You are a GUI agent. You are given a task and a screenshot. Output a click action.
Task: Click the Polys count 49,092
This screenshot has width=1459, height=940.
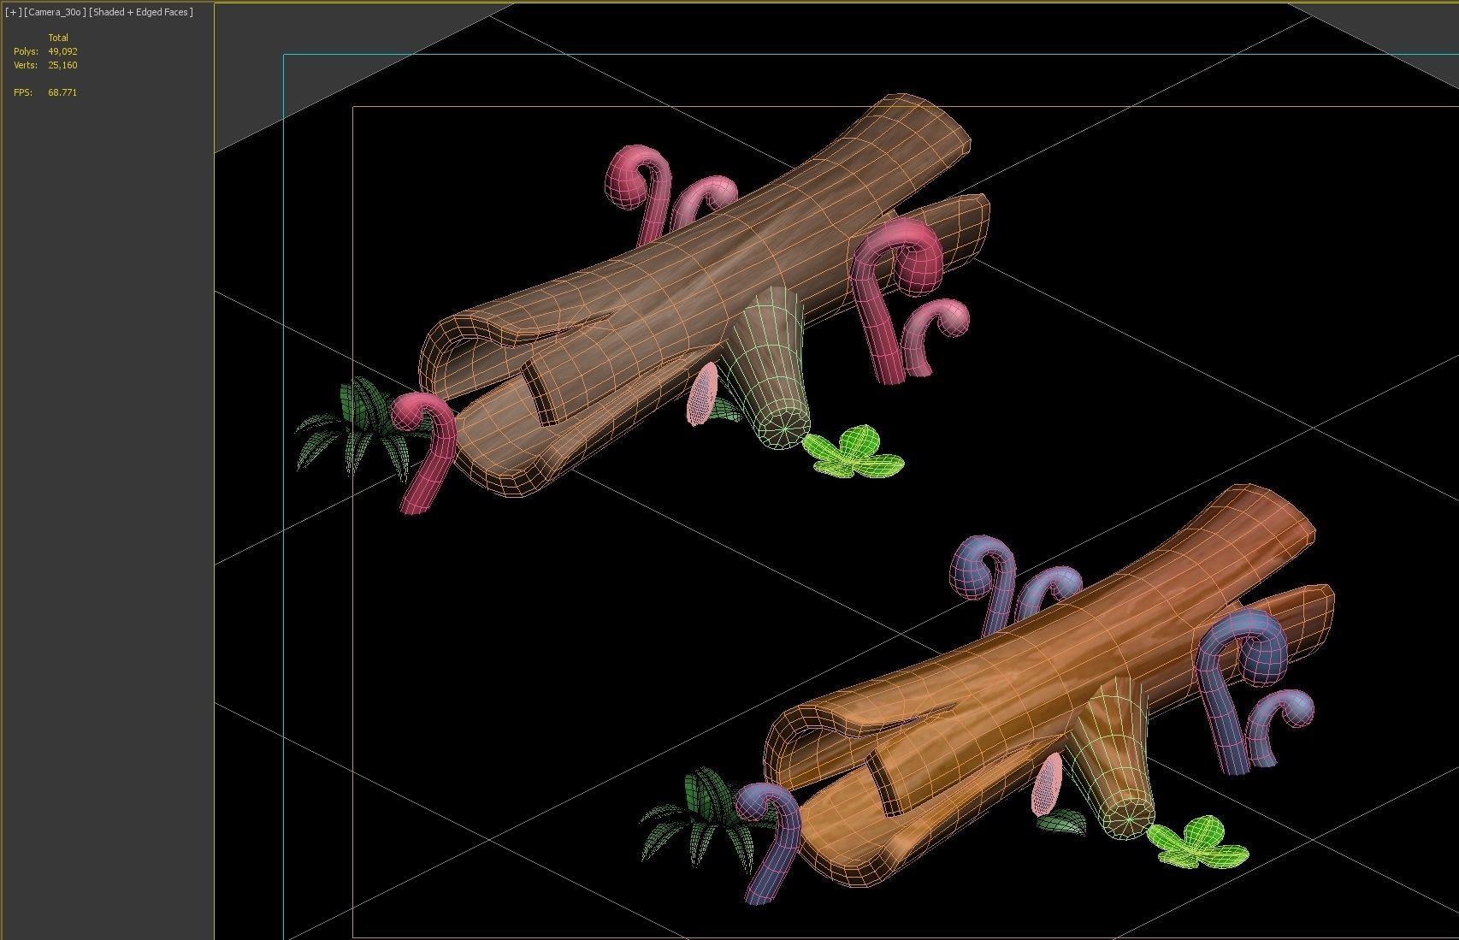tap(62, 51)
